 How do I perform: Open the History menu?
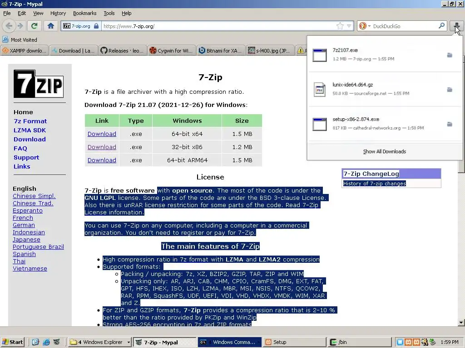(58, 13)
